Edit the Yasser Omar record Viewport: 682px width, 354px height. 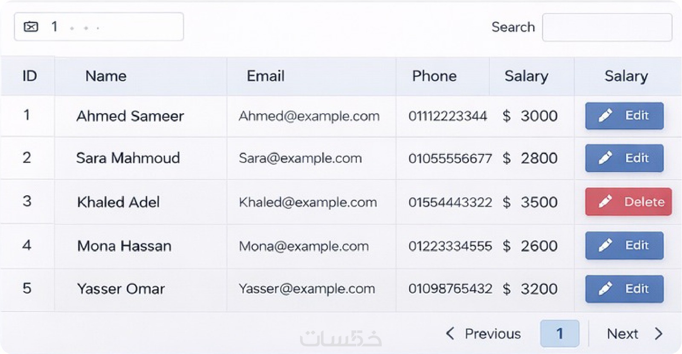[x=624, y=289]
